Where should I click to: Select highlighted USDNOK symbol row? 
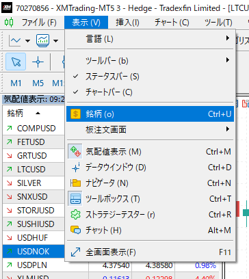(x=34, y=252)
